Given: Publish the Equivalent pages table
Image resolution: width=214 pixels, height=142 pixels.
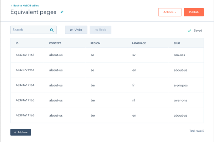Looking at the screenshot, I should coord(194,12).
